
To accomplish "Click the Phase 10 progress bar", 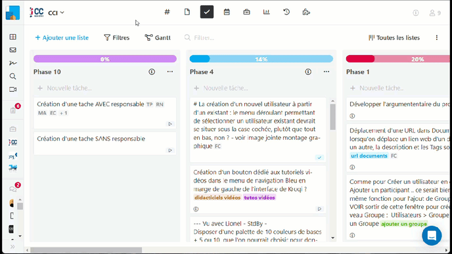I will point(105,59).
